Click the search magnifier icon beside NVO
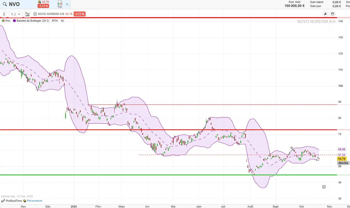 coord(5,4)
